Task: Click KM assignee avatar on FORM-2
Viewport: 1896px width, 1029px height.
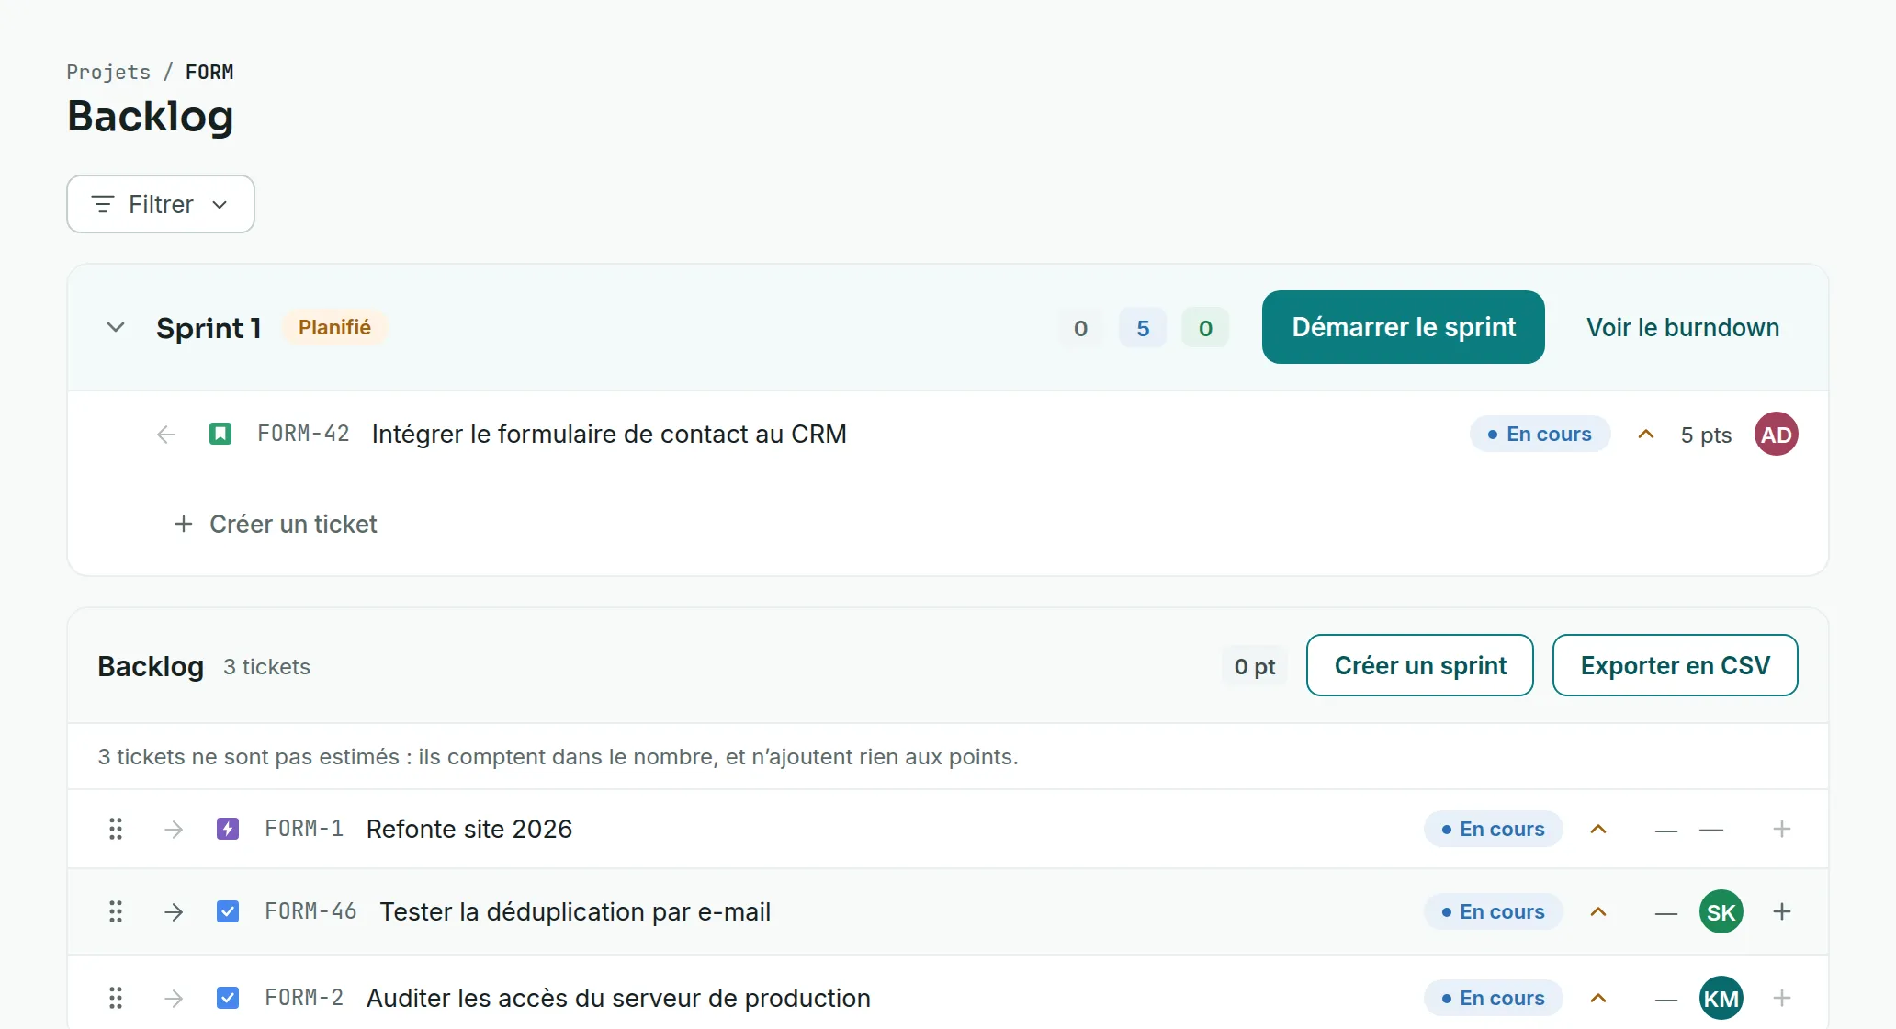Action: tap(1721, 998)
